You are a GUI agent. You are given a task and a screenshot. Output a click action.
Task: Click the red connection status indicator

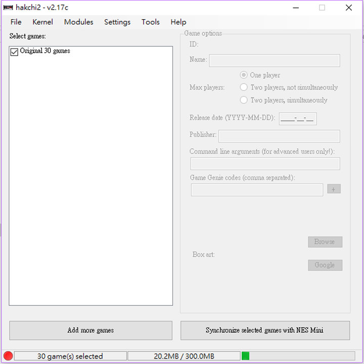pyautogui.click(x=8, y=356)
